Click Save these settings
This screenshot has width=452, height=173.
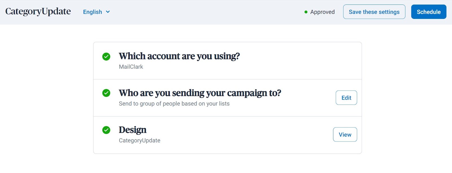click(x=374, y=12)
